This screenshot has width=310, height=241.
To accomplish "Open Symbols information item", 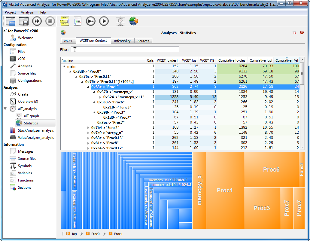I will [25, 166].
